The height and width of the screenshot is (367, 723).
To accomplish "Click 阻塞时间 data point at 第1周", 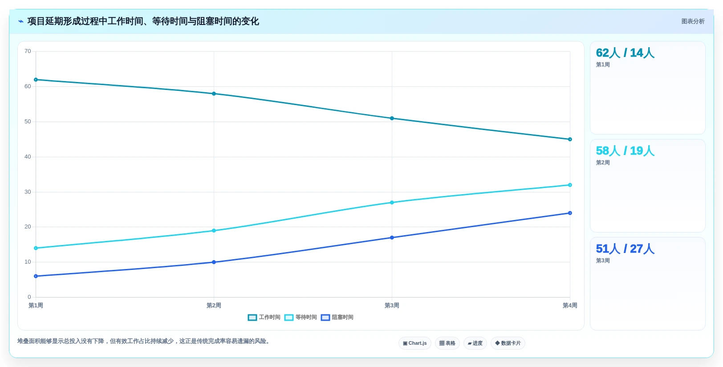I will [36, 276].
